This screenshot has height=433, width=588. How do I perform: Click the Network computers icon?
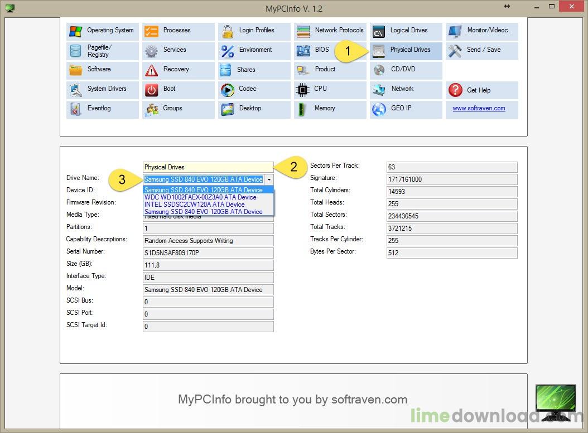379,90
